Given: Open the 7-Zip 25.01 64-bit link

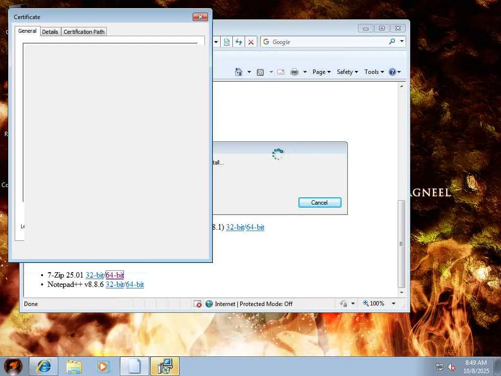Looking at the screenshot, I should click(114, 275).
